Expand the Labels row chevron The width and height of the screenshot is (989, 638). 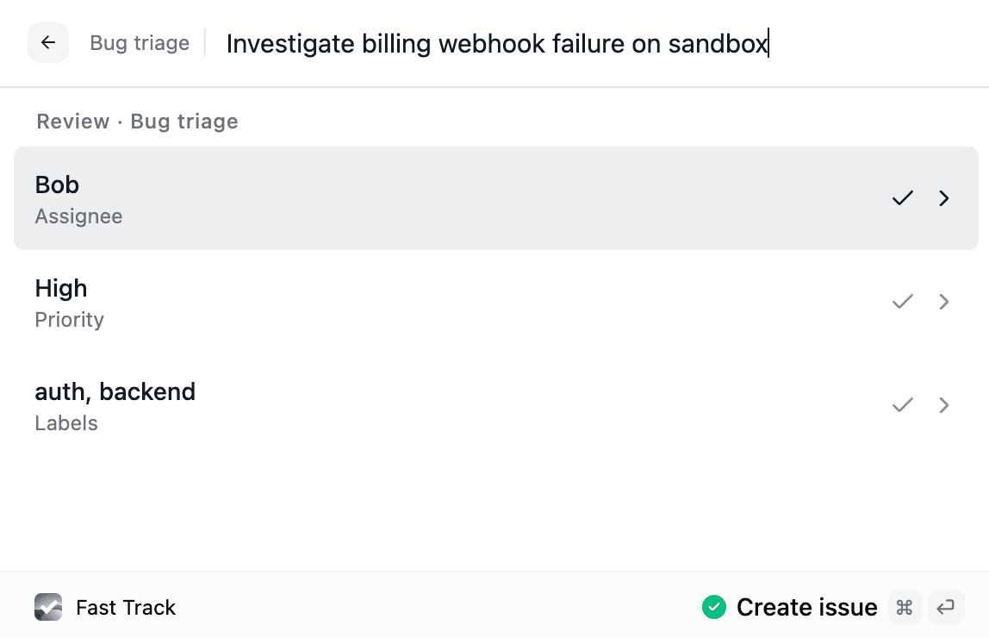(x=943, y=405)
